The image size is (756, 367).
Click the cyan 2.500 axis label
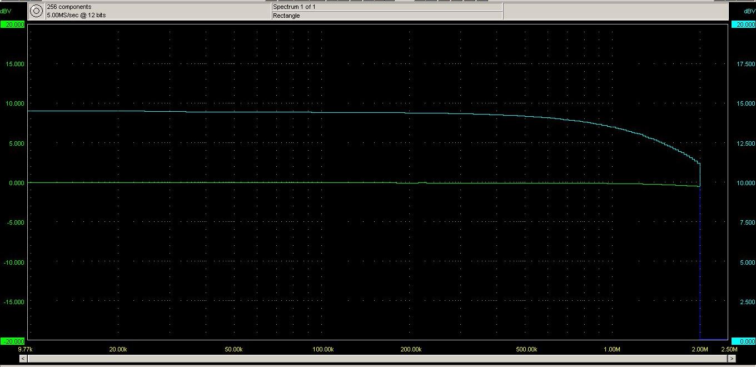tap(747, 301)
